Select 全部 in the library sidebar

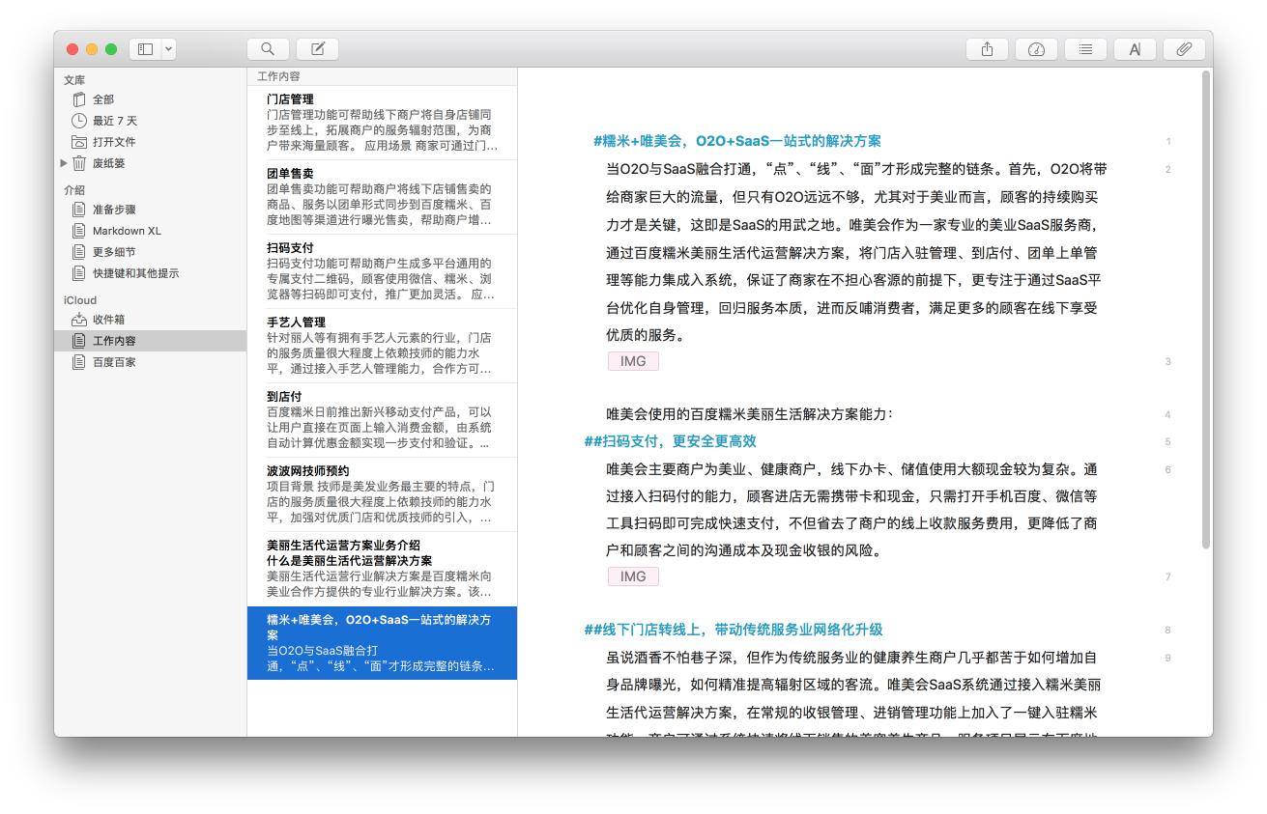pos(103,99)
